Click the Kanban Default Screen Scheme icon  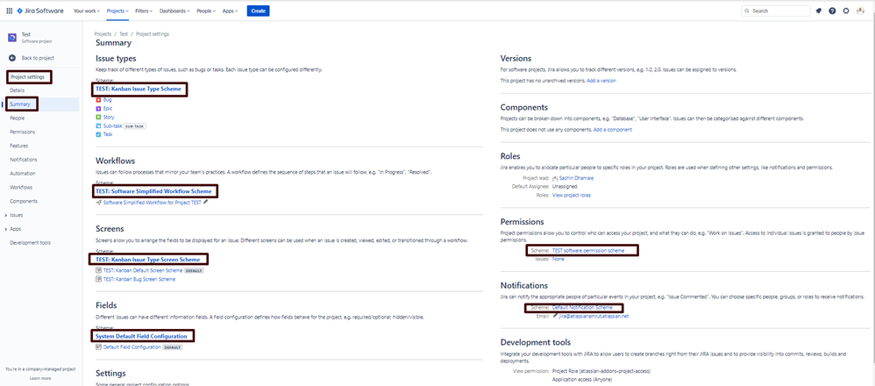pyautogui.click(x=99, y=270)
